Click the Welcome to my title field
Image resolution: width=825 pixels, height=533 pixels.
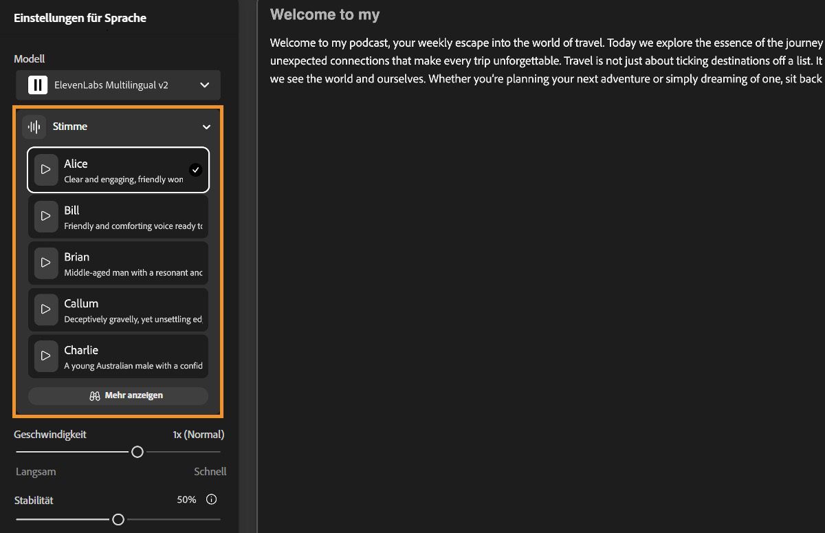325,14
